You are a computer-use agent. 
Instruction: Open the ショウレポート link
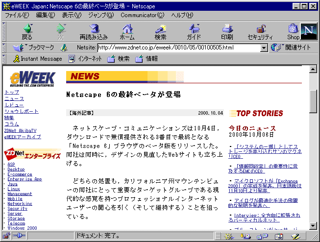[x=22, y=111]
